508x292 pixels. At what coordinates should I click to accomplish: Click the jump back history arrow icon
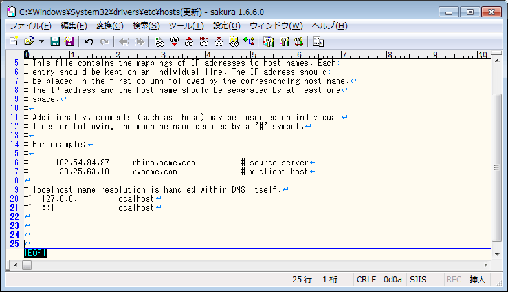(124, 41)
